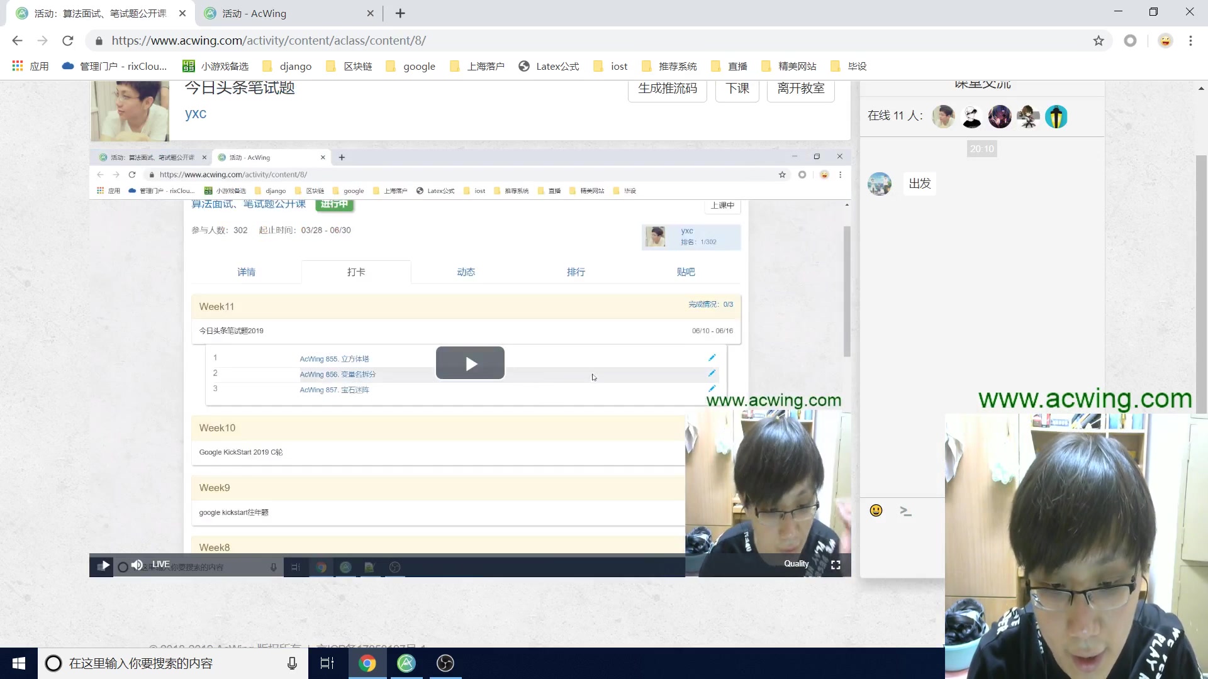Open the yxc instructor link
This screenshot has width=1208, height=679.
click(x=196, y=114)
